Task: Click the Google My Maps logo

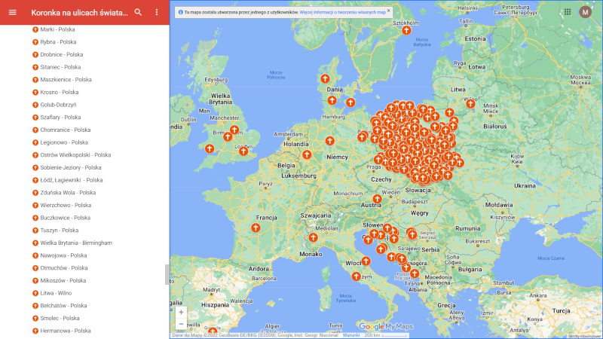Action: (386, 326)
